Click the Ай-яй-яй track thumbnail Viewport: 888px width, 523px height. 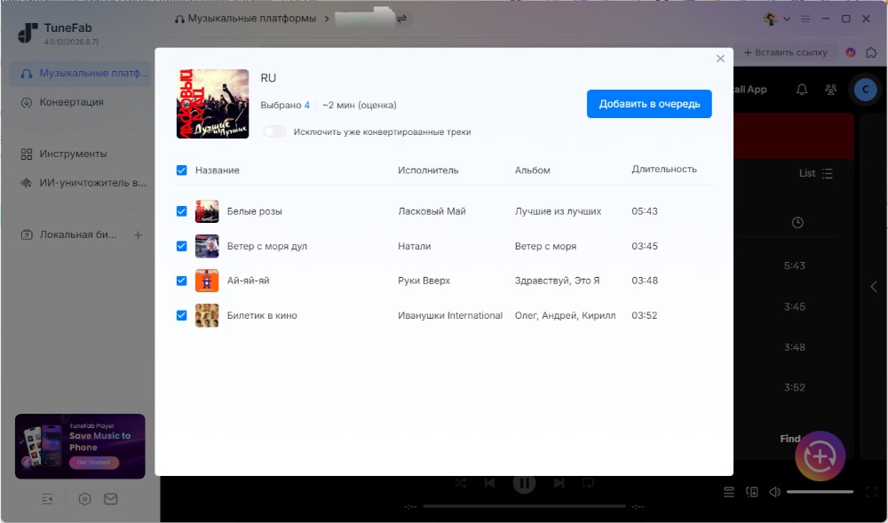207,281
